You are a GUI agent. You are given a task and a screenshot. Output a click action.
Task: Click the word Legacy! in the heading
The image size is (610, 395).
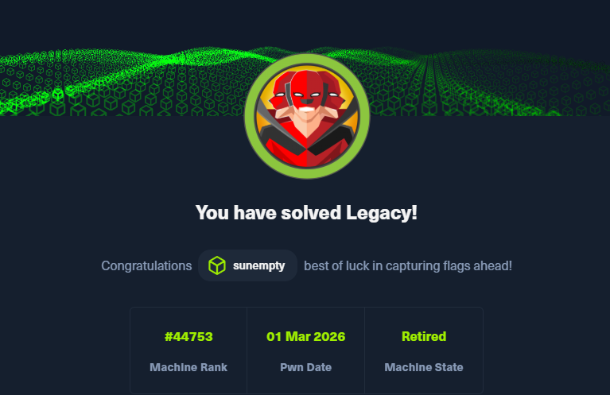point(382,213)
